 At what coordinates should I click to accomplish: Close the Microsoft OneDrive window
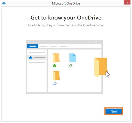click(x=127, y=2)
